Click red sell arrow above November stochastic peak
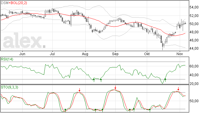 pos(178,89)
